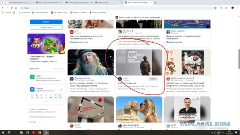
Task: Click the Новые Горизонты source logo
Action: [x=168, y=32]
